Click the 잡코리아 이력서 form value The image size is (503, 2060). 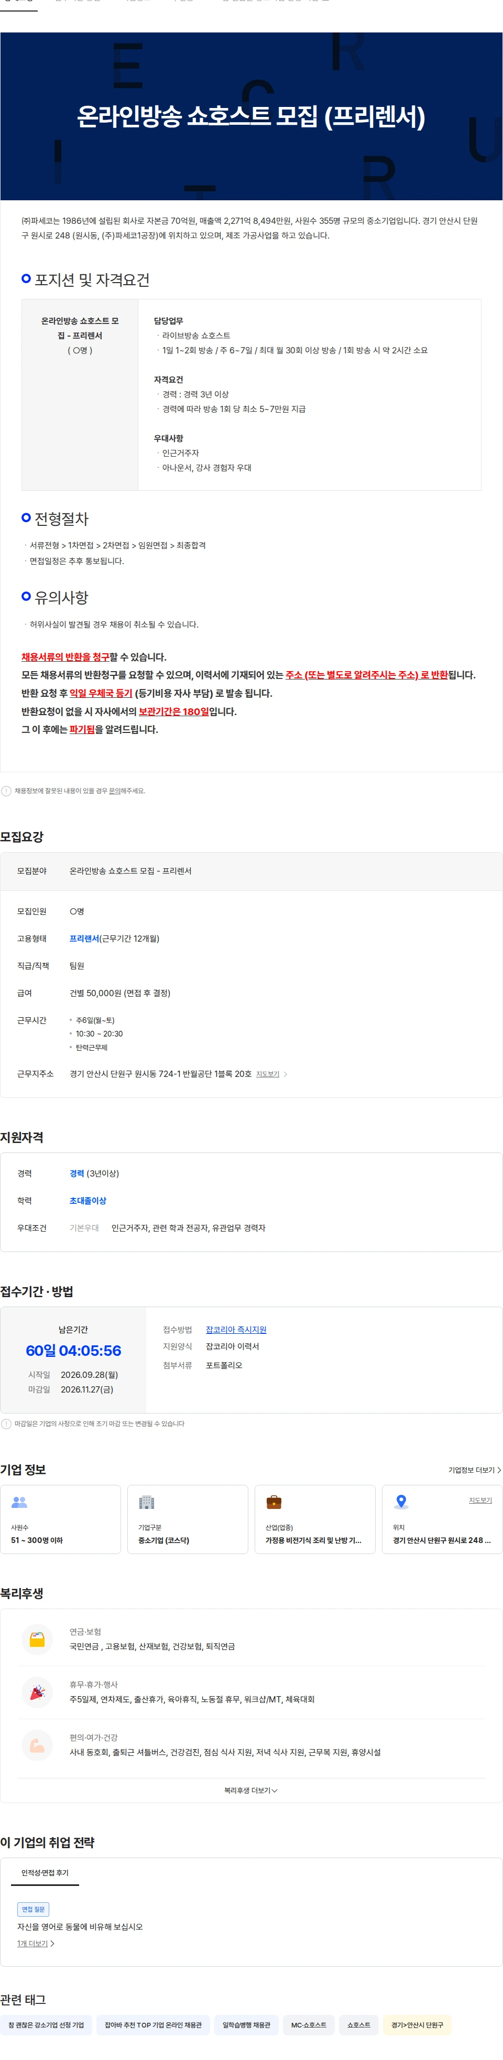232,1346
